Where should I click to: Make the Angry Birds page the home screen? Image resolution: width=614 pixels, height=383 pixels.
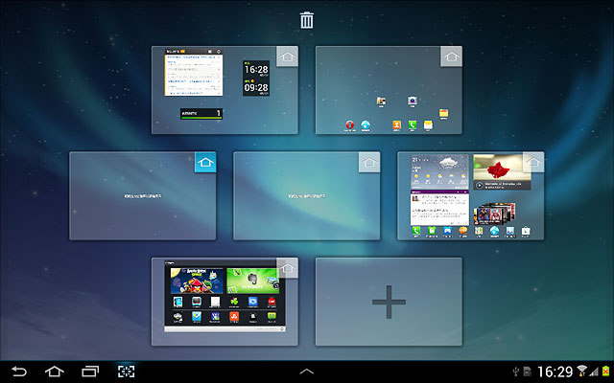[x=286, y=268]
